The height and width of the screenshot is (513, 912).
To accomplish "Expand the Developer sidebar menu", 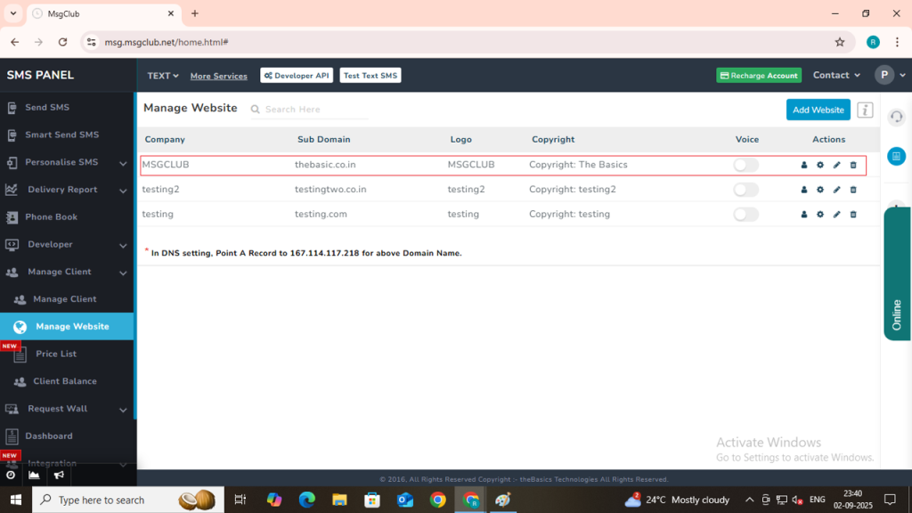I will click(67, 244).
